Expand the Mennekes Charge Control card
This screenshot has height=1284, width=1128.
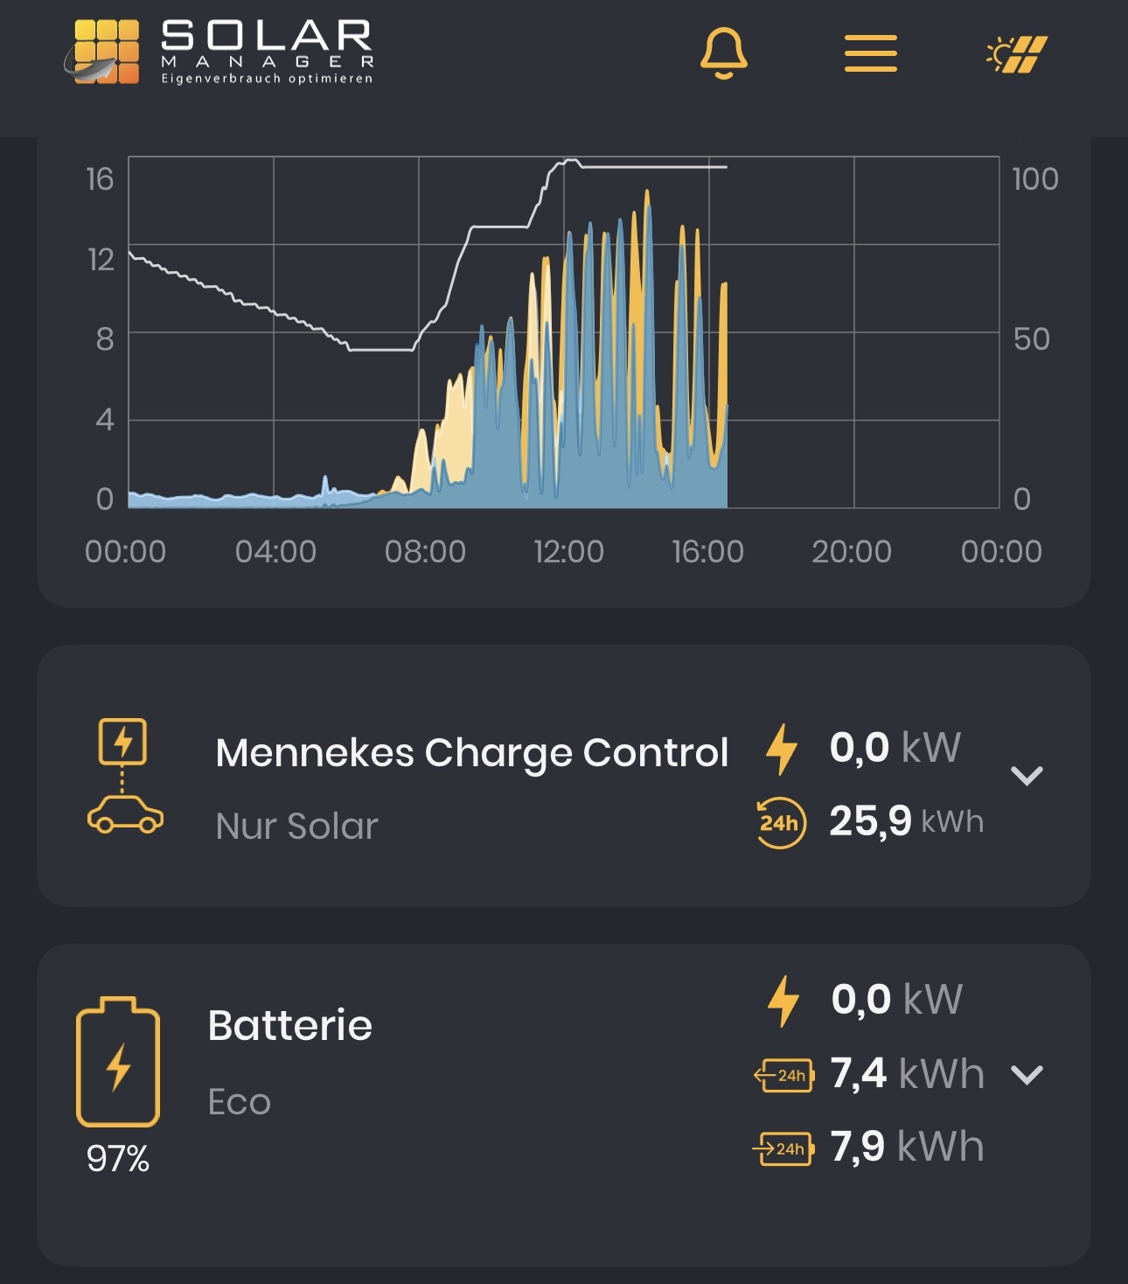1027,776
